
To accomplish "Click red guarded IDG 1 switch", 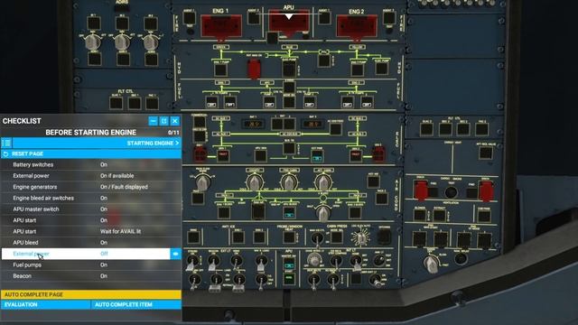I will pos(200,153).
